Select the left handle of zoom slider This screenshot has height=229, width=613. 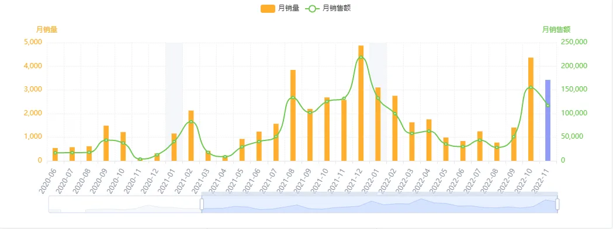click(x=202, y=204)
